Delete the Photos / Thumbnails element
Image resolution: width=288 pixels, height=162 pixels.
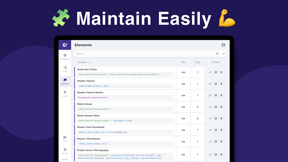tap(222, 141)
